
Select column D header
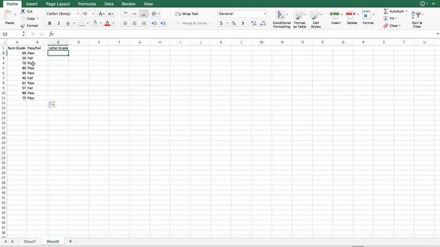pyautogui.click(x=78, y=43)
